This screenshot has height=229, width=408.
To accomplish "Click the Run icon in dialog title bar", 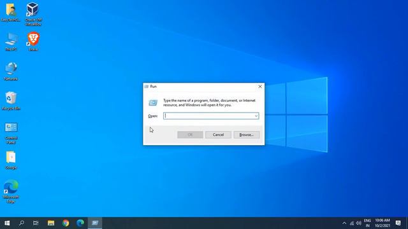I will (x=147, y=87).
